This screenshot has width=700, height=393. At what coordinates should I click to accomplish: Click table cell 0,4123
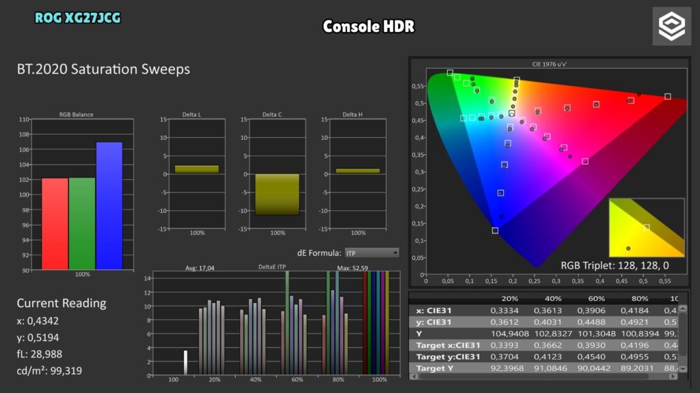[548, 357]
